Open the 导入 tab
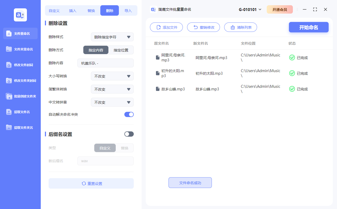This screenshot has width=337, height=209. pyautogui.click(x=128, y=10)
